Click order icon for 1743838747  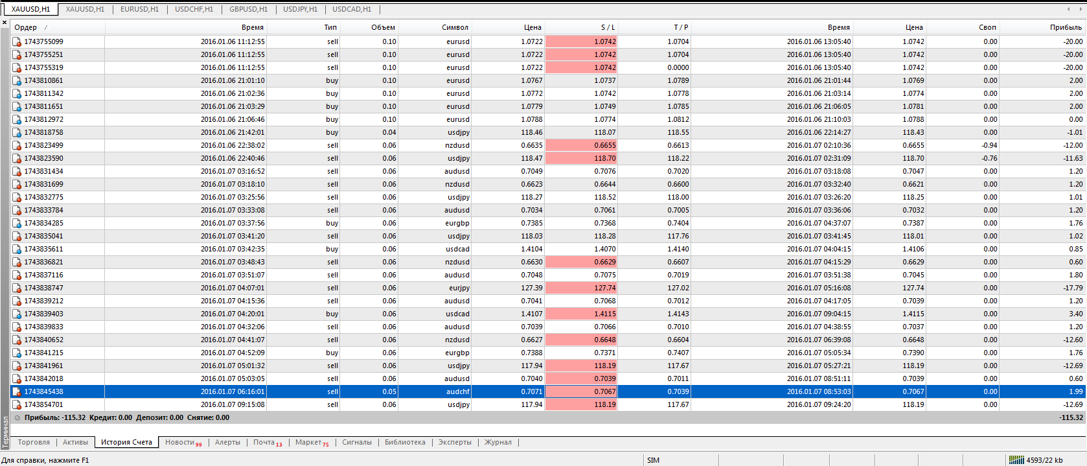point(17,288)
